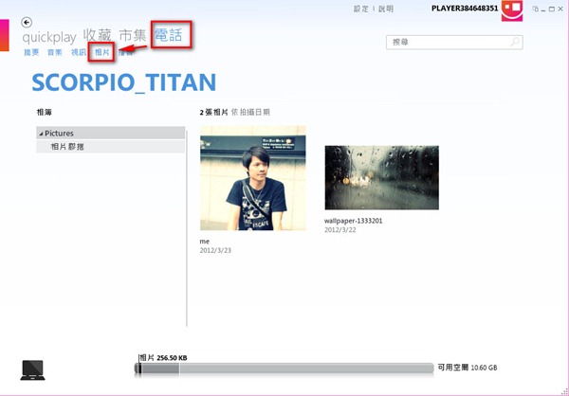Click the computer device icon
Viewport: 569px width, 396px height.
[x=32, y=369]
